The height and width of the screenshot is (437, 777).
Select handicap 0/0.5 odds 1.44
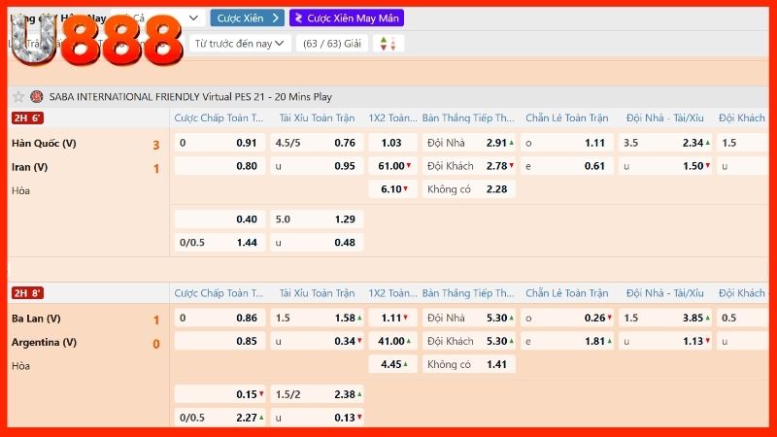coord(220,242)
